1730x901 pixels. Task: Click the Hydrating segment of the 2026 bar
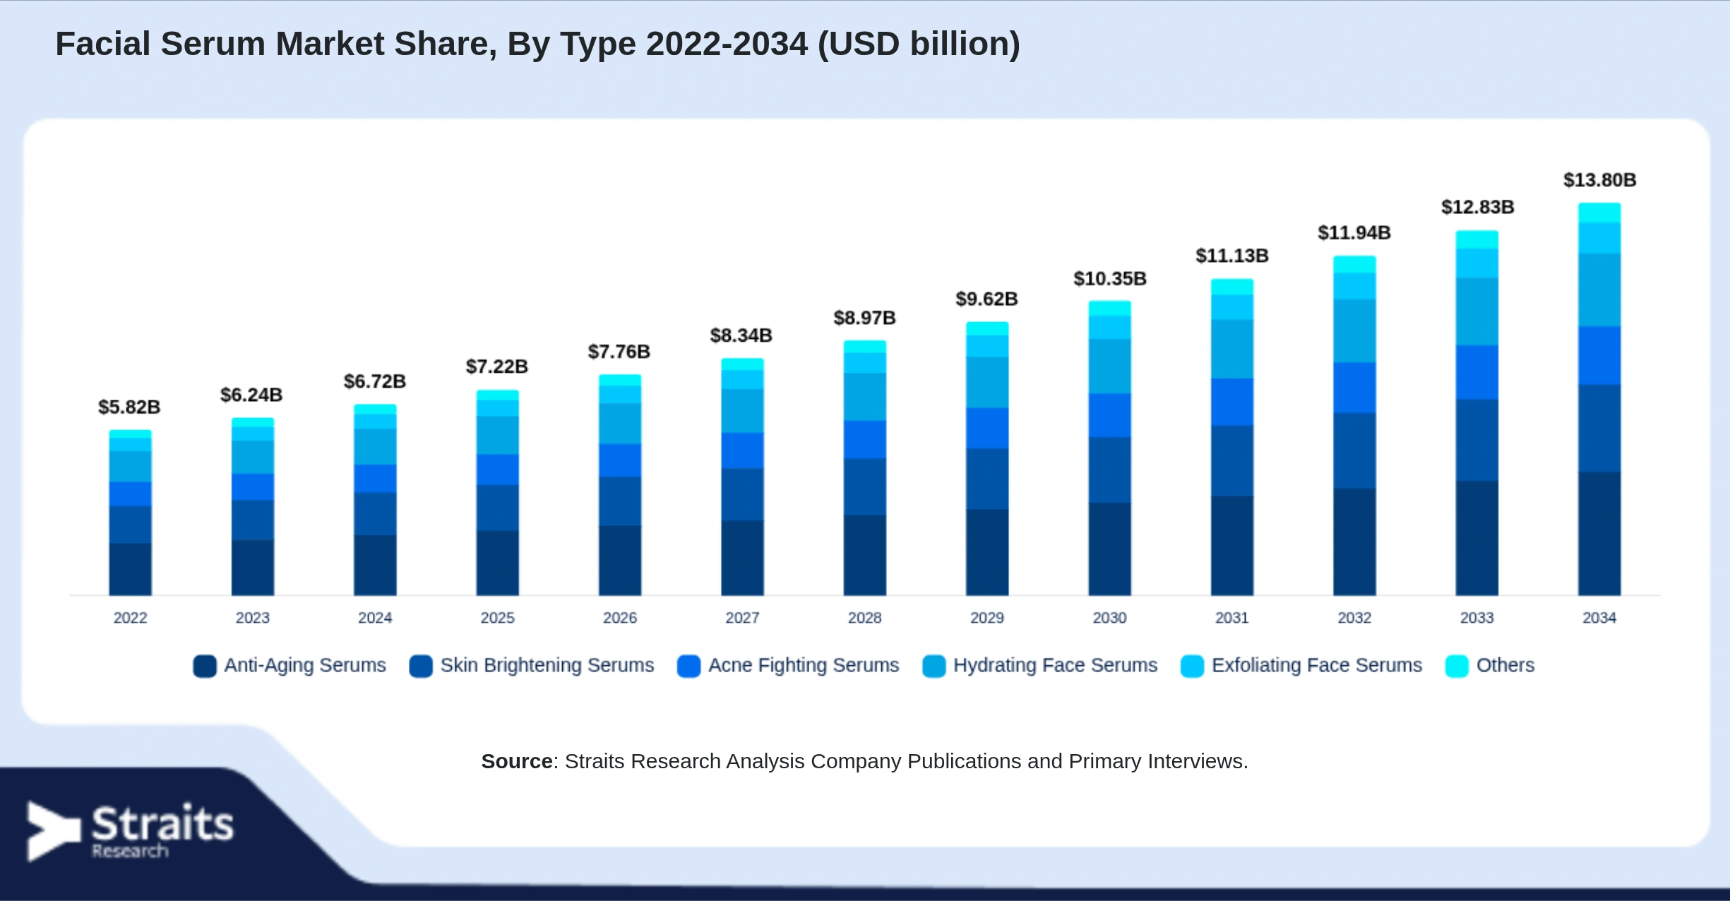pyautogui.click(x=620, y=424)
